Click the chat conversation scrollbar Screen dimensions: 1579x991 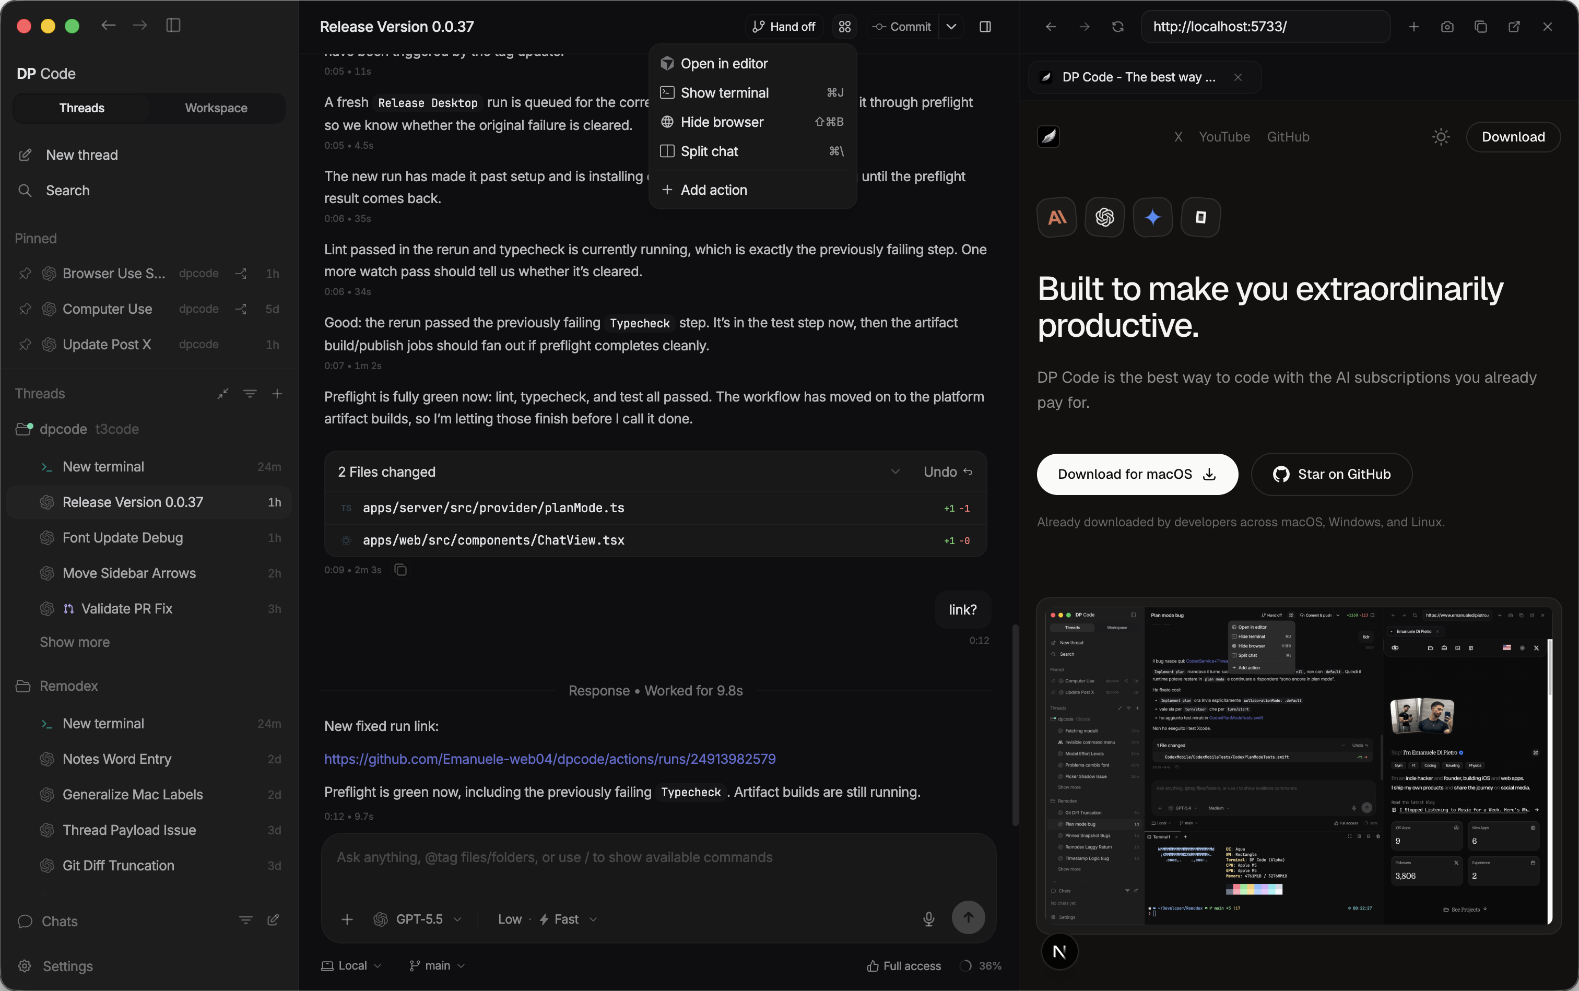[x=1015, y=724]
